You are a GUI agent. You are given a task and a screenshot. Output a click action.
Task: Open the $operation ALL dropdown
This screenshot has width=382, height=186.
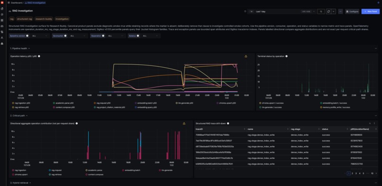coord(116,36)
